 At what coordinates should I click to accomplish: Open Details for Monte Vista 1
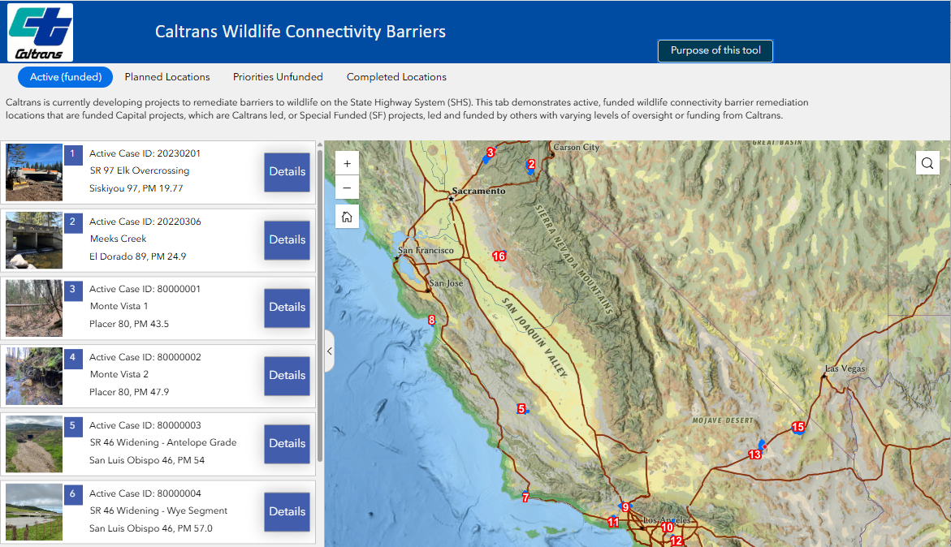click(x=287, y=308)
